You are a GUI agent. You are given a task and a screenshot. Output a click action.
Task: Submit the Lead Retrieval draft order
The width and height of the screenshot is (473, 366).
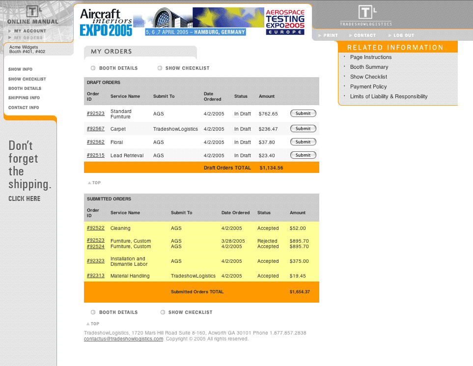click(303, 155)
